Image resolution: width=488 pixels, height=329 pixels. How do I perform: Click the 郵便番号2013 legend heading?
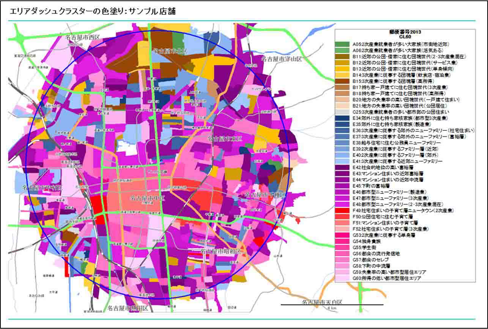click(405, 32)
